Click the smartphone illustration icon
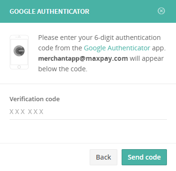The image size is (176, 171). [19, 52]
